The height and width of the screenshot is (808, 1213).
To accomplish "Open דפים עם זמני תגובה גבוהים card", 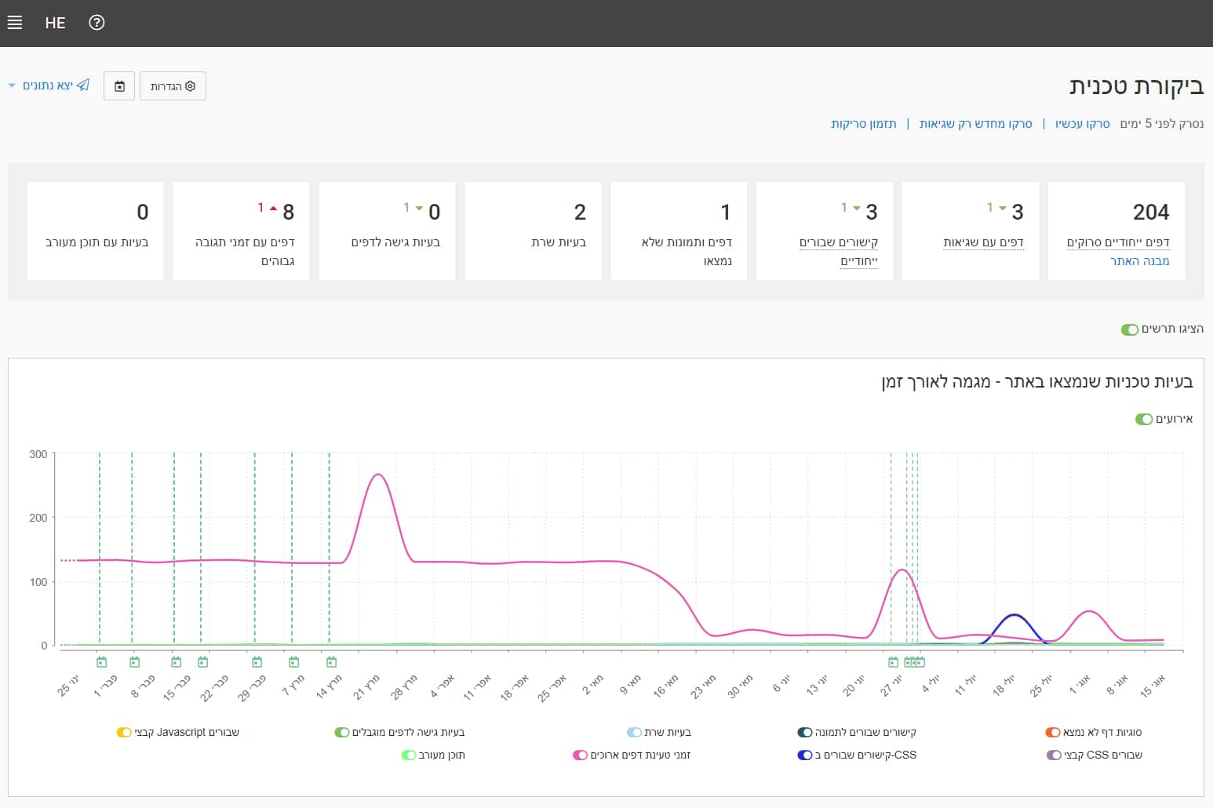I will click(x=241, y=231).
